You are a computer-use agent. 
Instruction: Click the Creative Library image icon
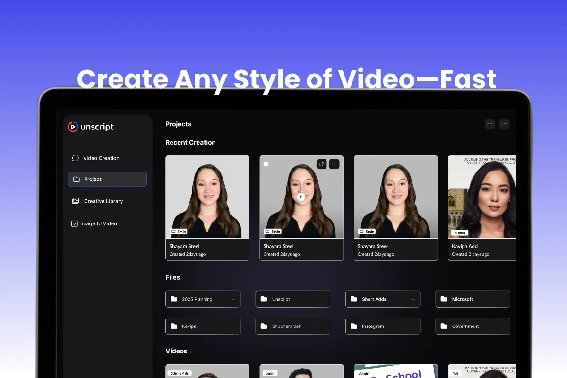click(x=75, y=201)
